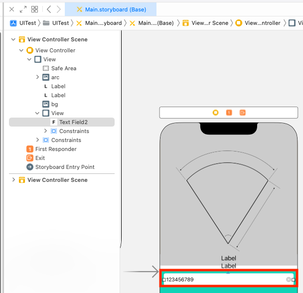Select the View Controller Scene clapperboard icon
The height and width of the screenshot is (293, 303).
[x=22, y=39]
